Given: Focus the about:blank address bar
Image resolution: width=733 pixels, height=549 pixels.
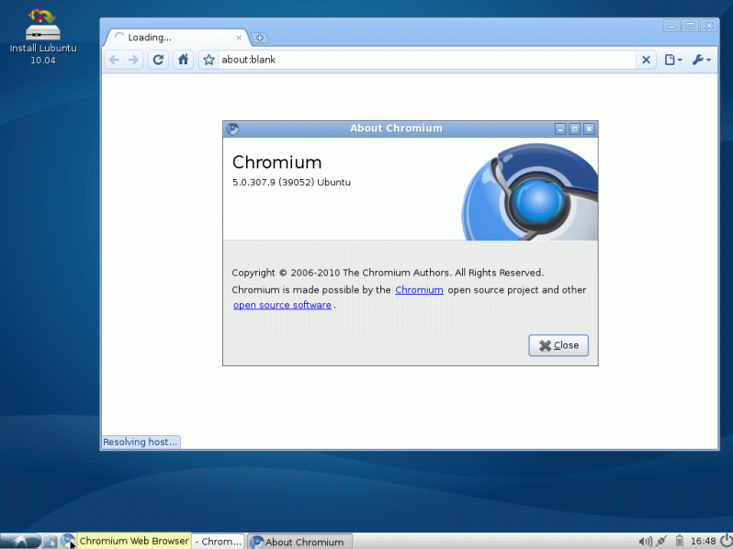Looking at the screenshot, I should (x=426, y=60).
